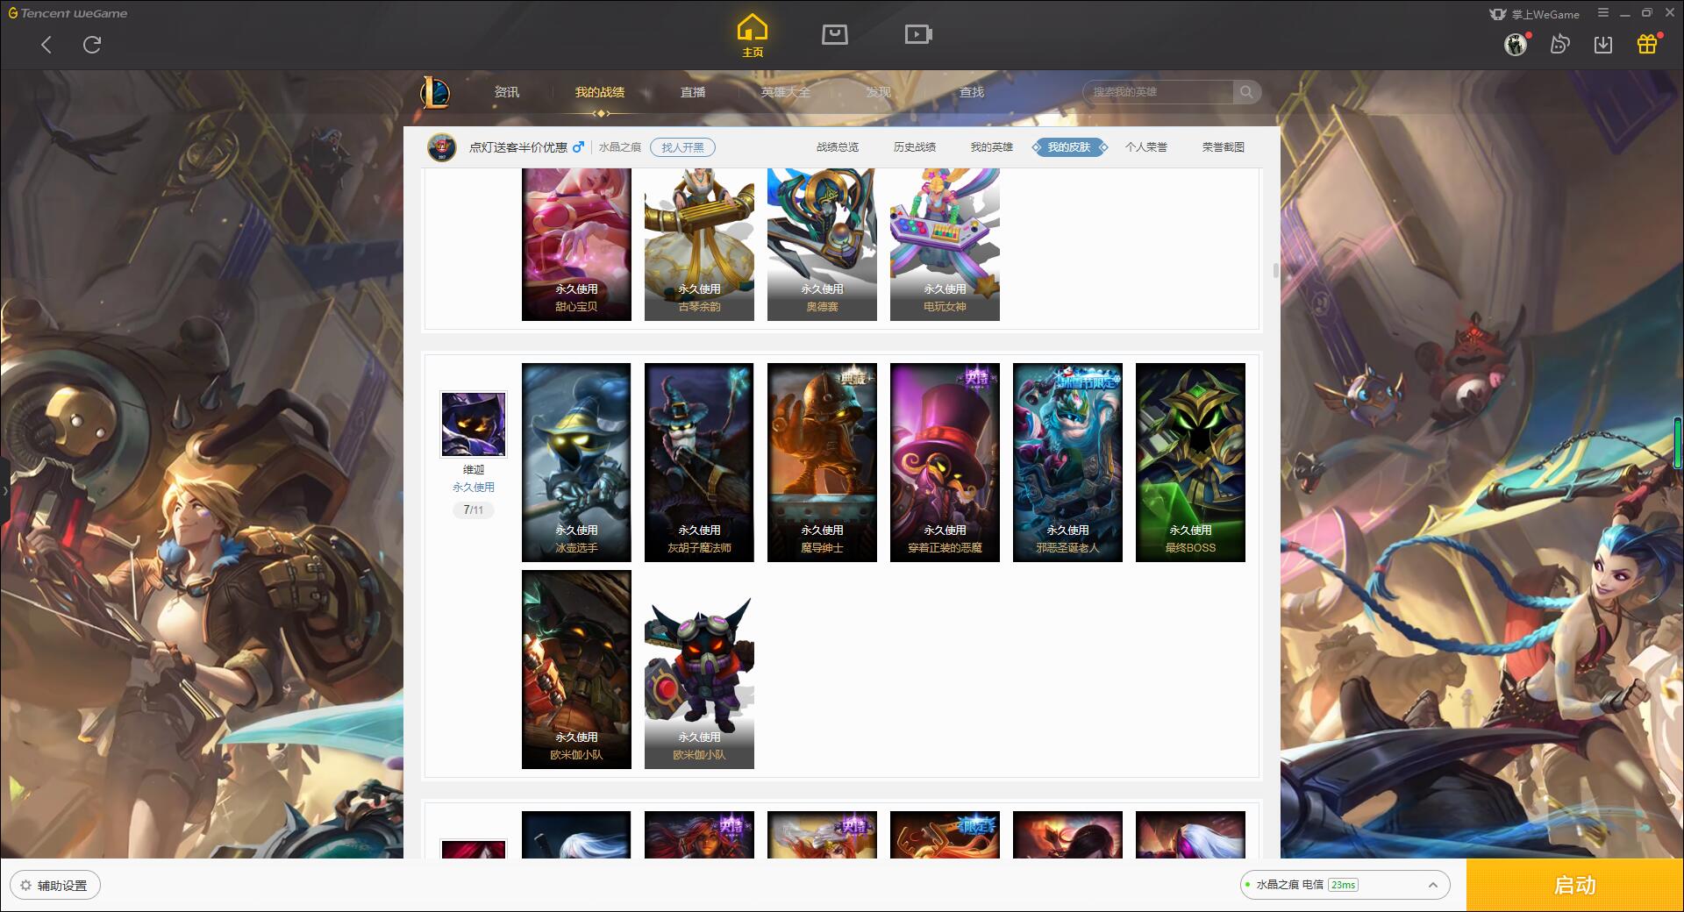Open the 灰胡子魔法师 skin card
This screenshot has width=1684, height=912.
pos(699,462)
